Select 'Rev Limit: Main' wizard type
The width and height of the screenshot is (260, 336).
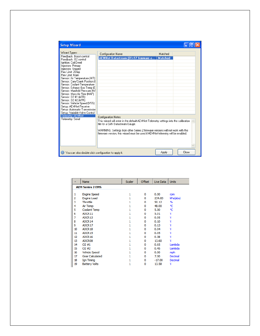click(70, 75)
